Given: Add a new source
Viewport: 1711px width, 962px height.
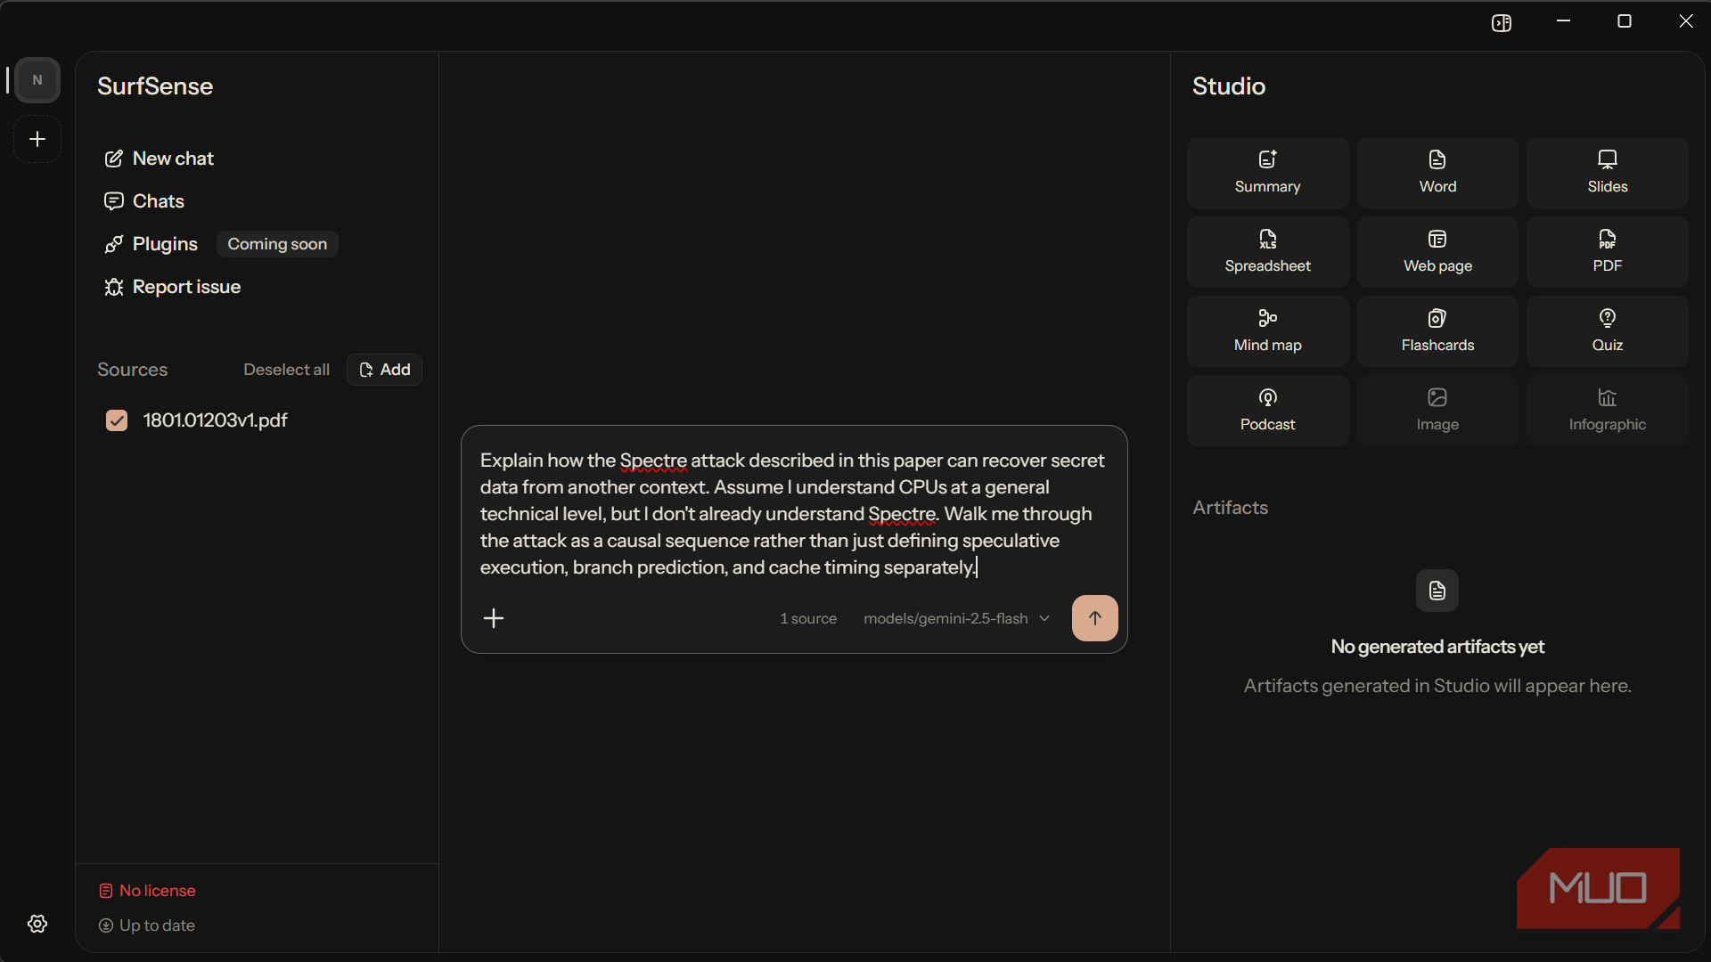Looking at the screenshot, I should [384, 370].
